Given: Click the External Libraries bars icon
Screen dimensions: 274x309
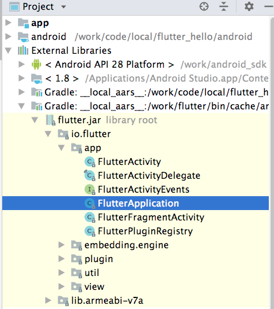Looking at the screenshot, I should point(23,50).
